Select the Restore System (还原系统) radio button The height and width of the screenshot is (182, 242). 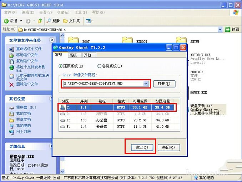[x=60, y=66]
